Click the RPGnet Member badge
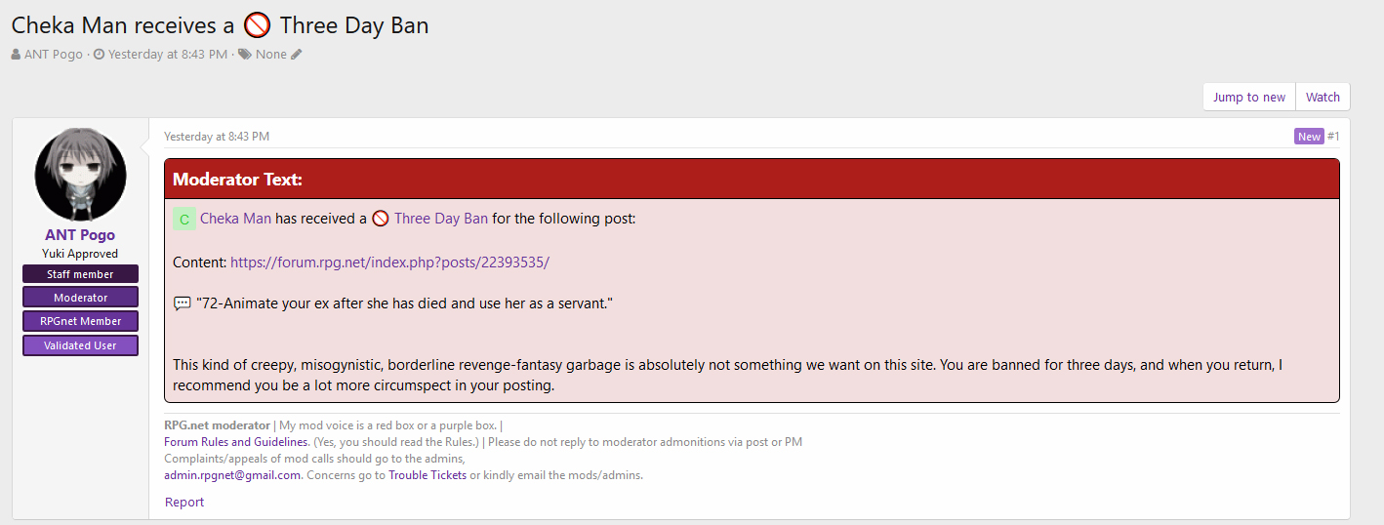 pos(80,321)
